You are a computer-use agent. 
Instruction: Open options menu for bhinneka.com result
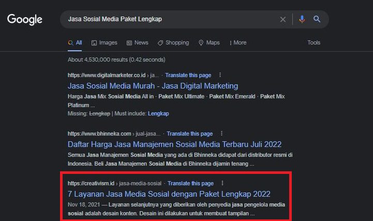coord(221,134)
